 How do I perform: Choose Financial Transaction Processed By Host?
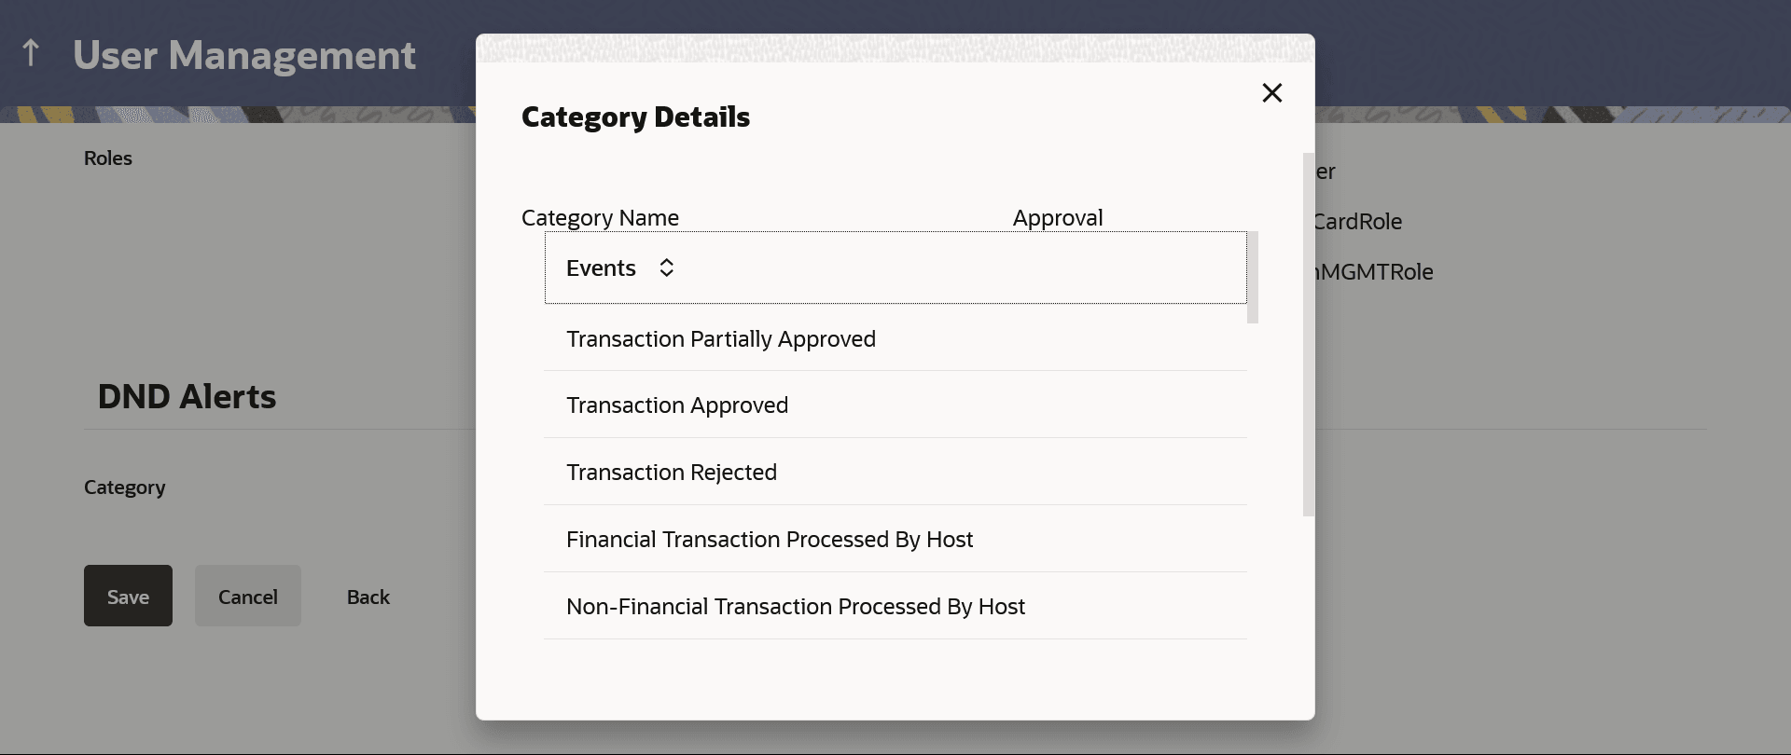(x=769, y=540)
